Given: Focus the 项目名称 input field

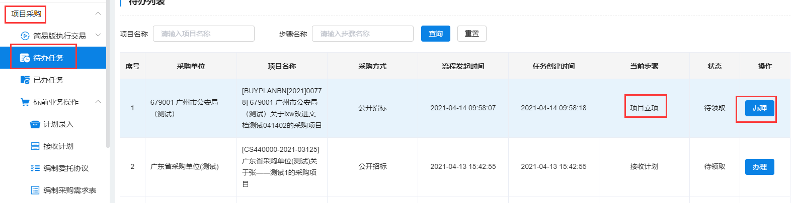Looking at the screenshot, I should tap(204, 34).
